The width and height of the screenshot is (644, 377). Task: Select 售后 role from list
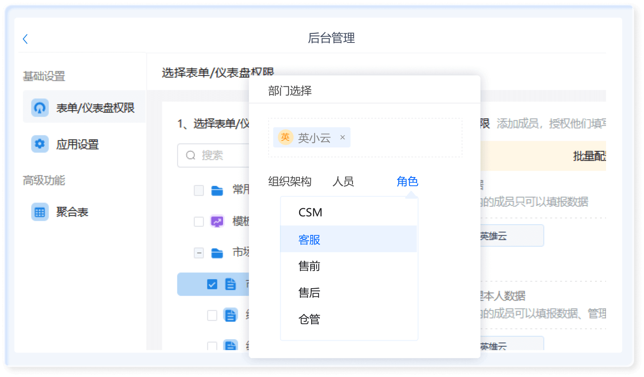[x=349, y=292]
